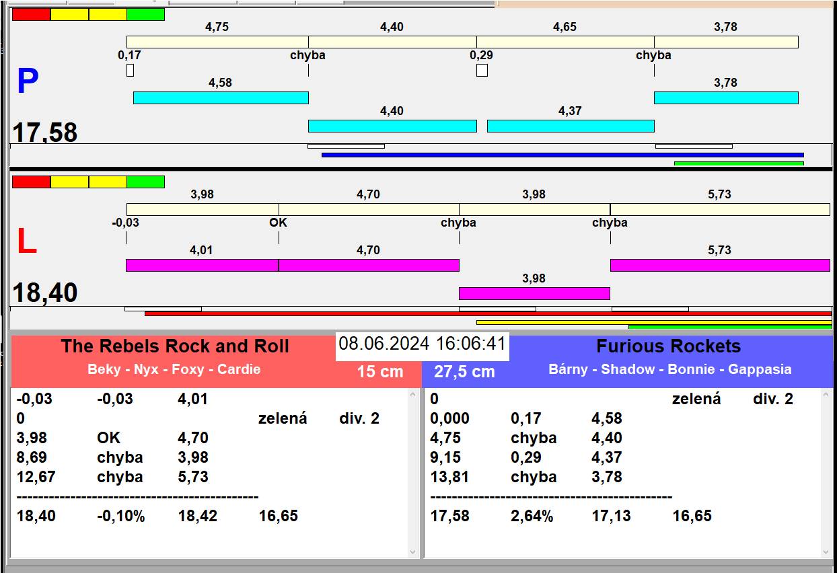Click the green start light in lane P
Viewport: 837px width, 573px height.
coord(145,15)
